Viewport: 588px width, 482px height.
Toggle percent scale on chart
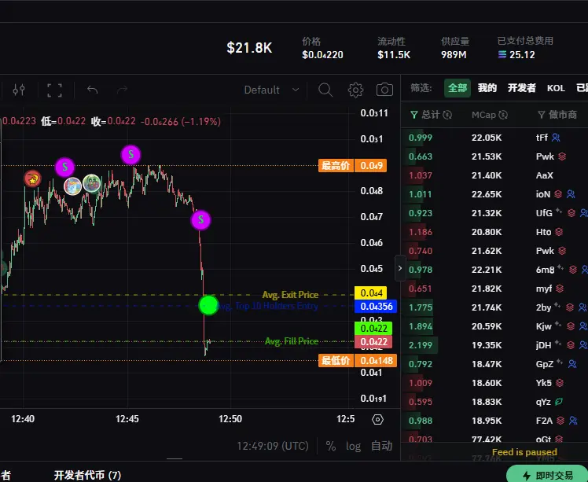pos(330,446)
